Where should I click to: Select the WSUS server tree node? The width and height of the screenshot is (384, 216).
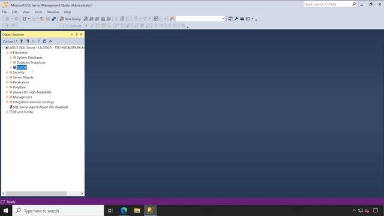click(x=47, y=47)
